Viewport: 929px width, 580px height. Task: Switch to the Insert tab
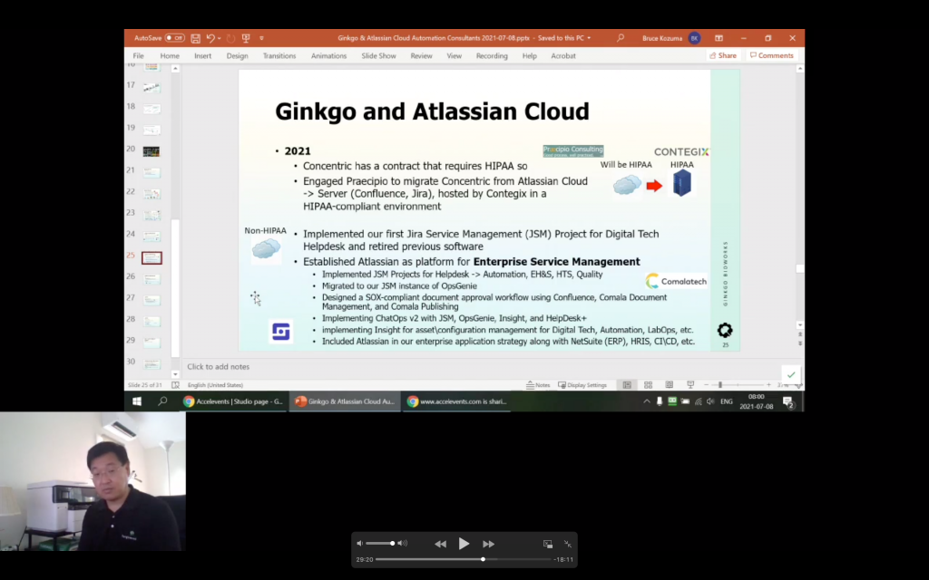coord(202,55)
